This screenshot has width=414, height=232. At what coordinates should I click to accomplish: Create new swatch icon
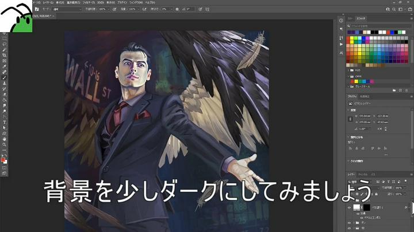pyautogui.click(x=400, y=91)
